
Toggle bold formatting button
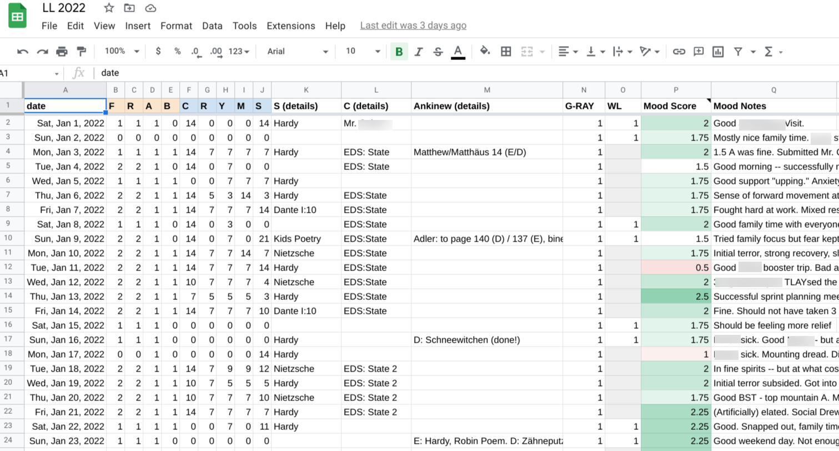click(x=399, y=52)
